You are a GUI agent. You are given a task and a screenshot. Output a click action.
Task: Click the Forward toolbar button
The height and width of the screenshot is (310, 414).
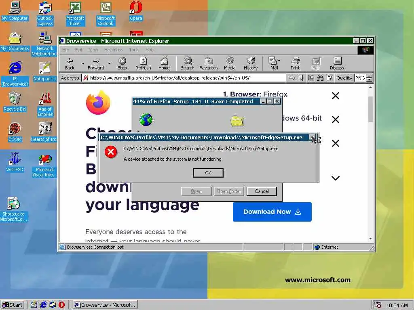tap(96, 64)
